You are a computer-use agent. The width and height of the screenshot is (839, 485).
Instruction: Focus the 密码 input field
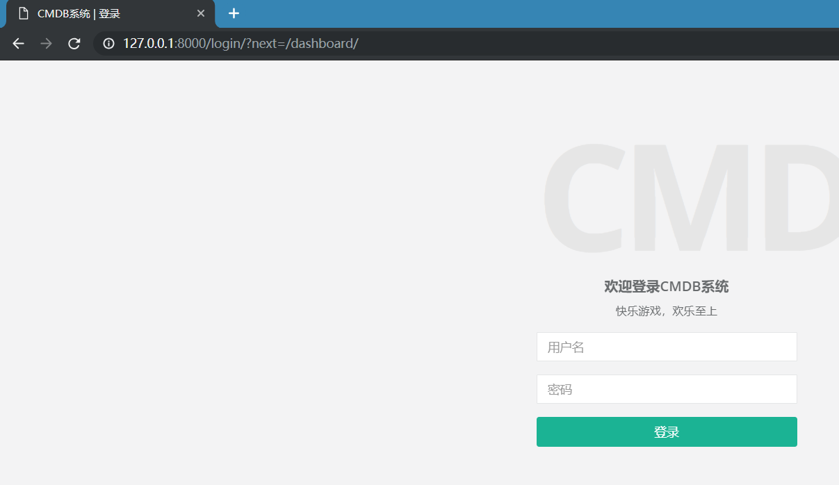pos(667,389)
